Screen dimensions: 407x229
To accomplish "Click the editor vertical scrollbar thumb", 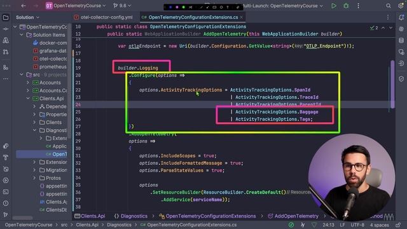I will pos(392,85).
